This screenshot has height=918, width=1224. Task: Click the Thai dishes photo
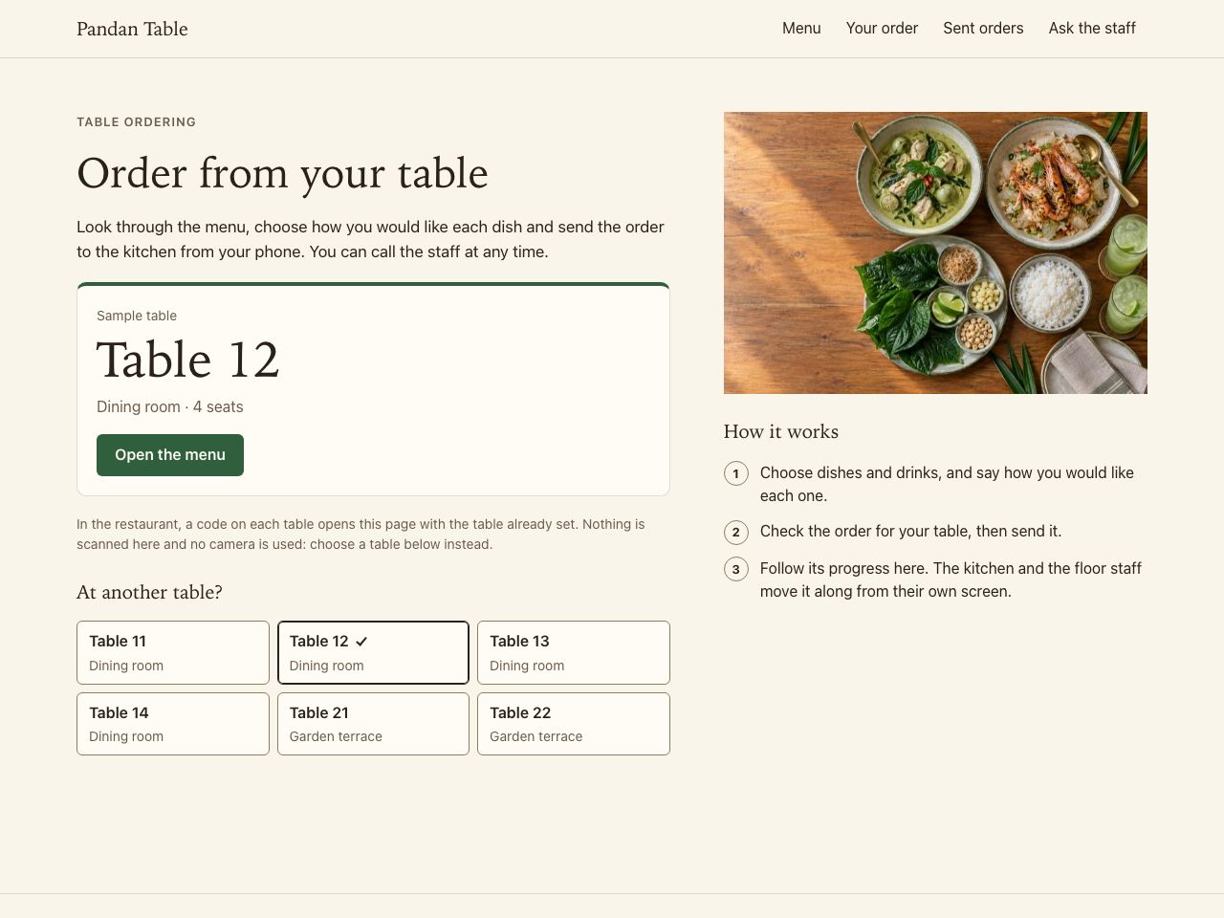tap(935, 252)
